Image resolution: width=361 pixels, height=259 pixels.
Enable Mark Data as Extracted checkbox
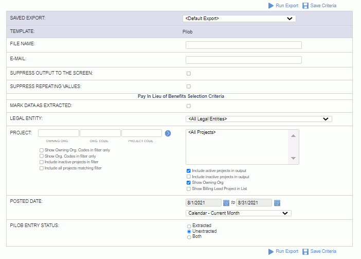coord(189,106)
